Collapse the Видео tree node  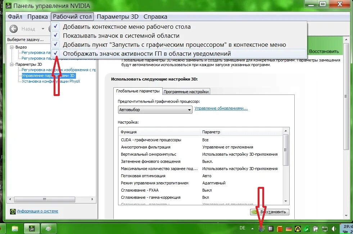pos(12,47)
